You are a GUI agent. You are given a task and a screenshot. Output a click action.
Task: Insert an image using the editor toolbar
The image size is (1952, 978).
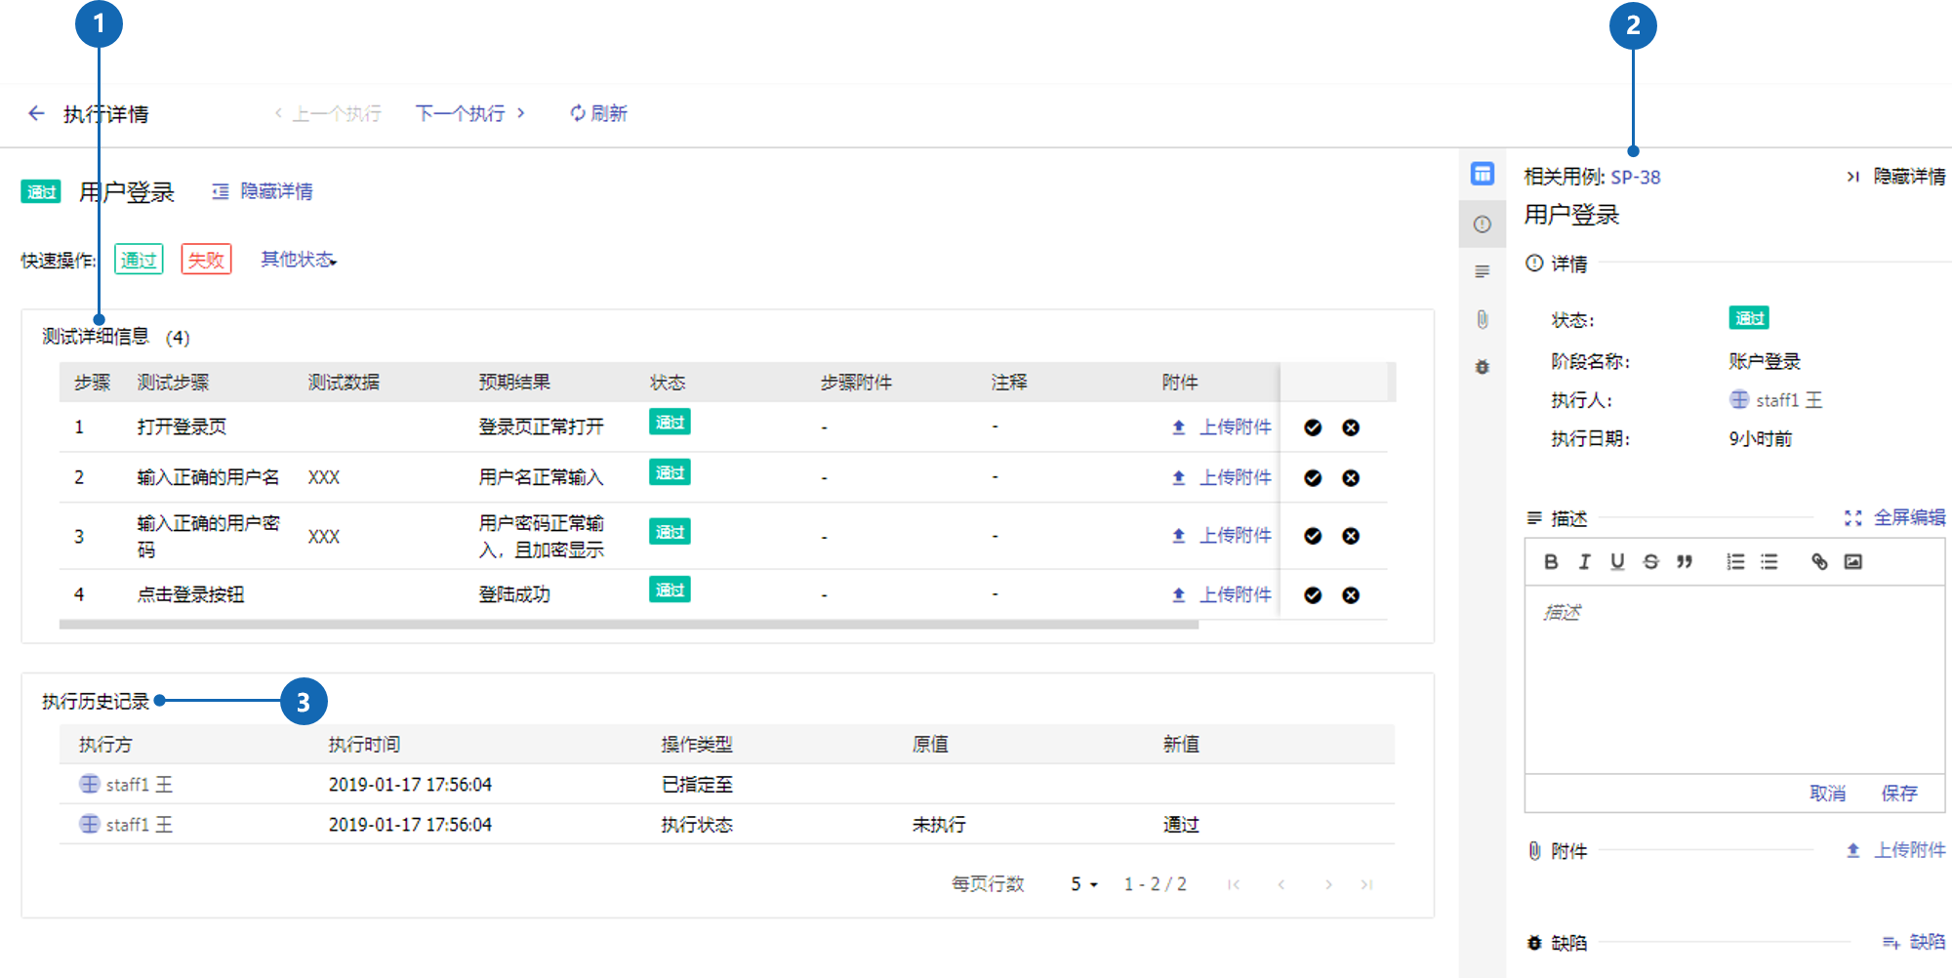pos(1852,561)
